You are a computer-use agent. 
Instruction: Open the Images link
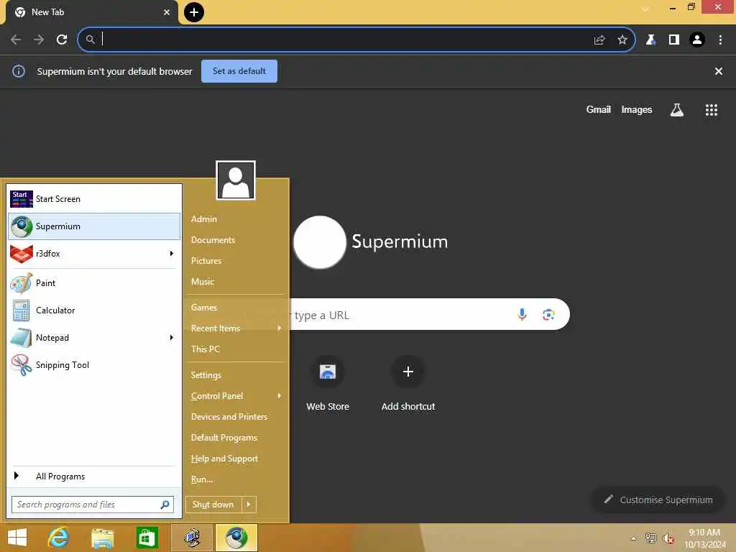[637, 109]
